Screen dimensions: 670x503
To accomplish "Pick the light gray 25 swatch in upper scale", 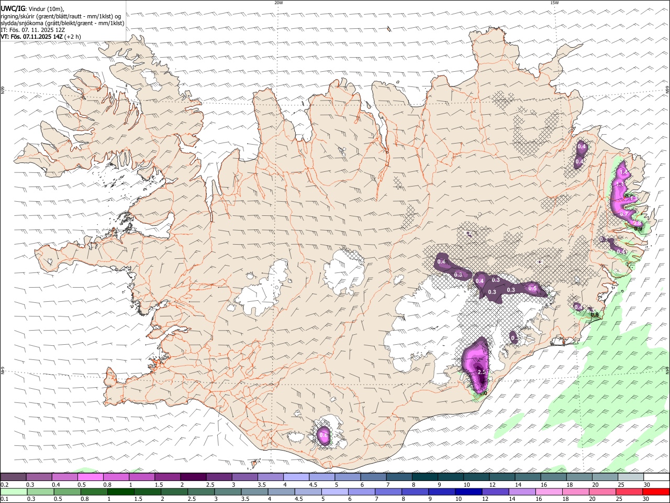I will pyautogui.click(x=631, y=477).
